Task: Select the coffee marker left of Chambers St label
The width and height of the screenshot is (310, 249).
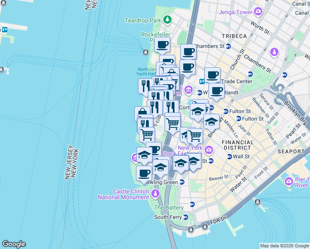Action: [188, 52]
